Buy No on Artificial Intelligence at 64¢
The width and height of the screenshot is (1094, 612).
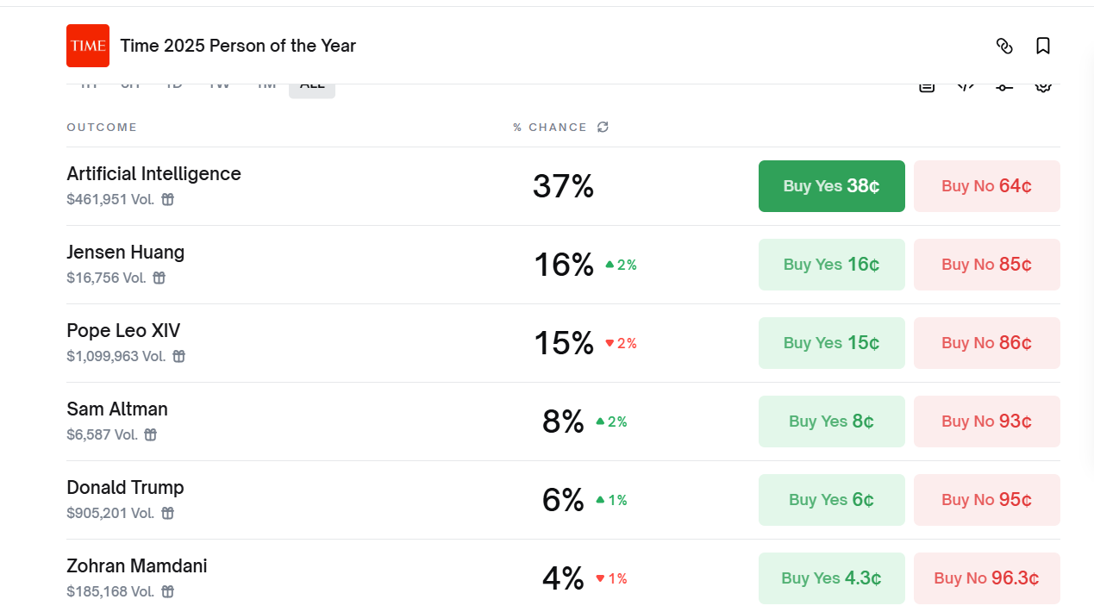tap(986, 186)
